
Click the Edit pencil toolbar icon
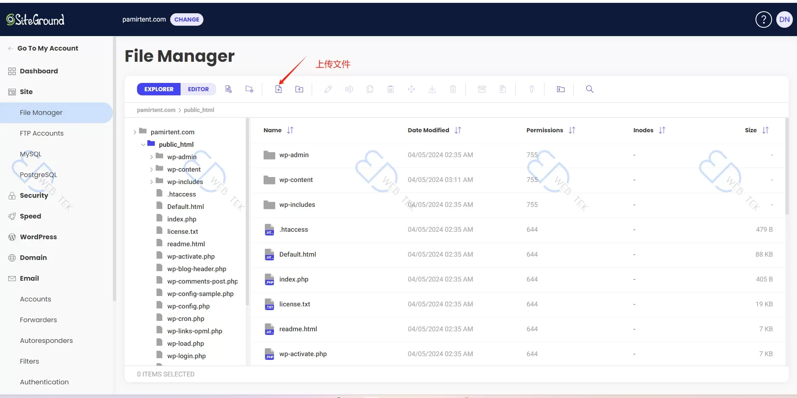328,89
